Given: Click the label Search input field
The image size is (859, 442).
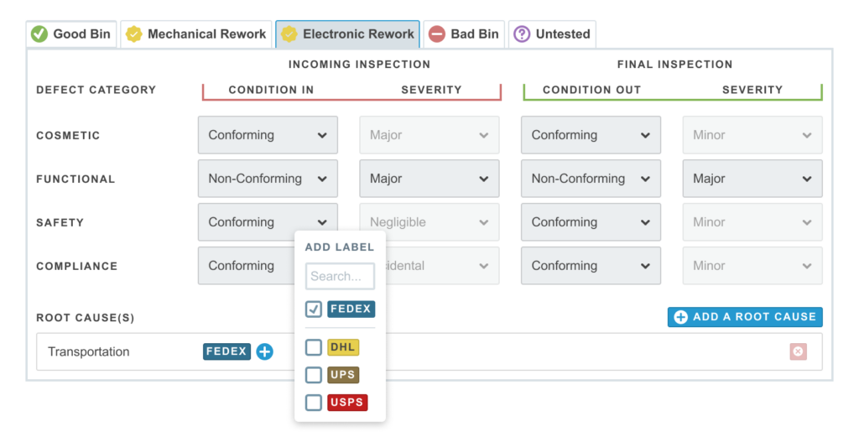Looking at the screenshot, I should (x=340, y=276).
